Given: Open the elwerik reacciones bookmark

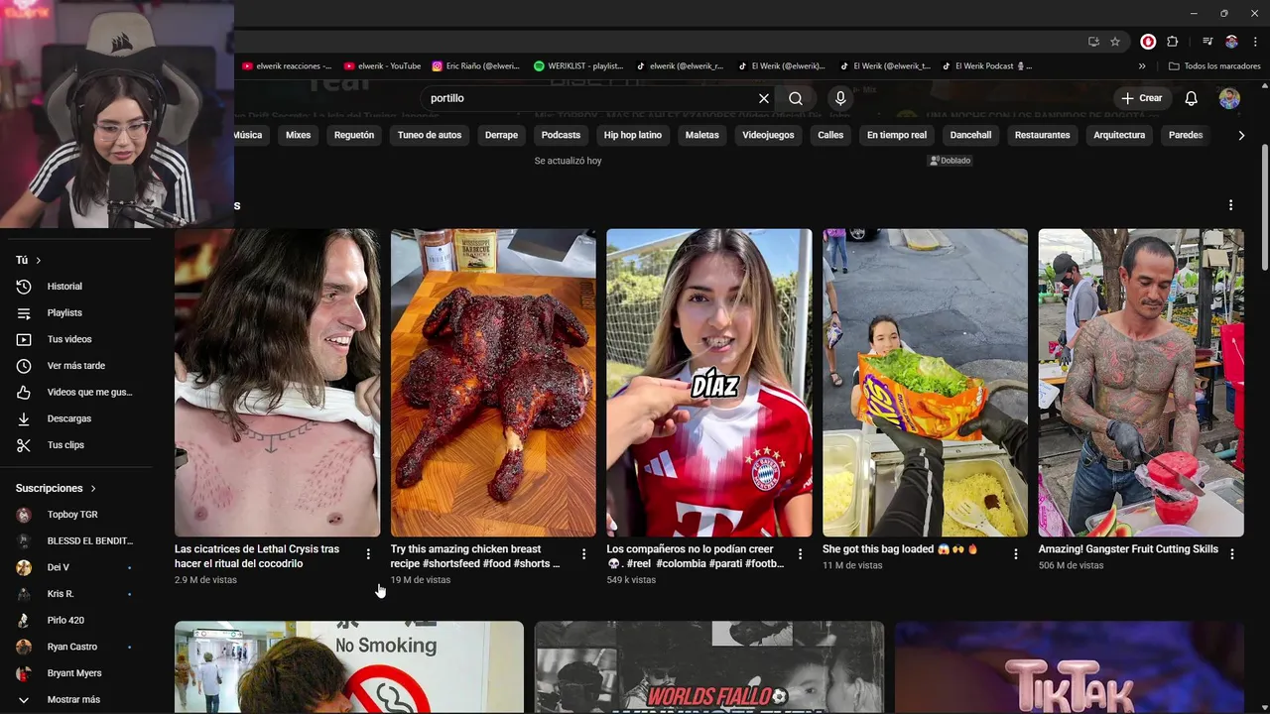Looking at the screenshot, I should pyautogui.click(x=287, y=66).
